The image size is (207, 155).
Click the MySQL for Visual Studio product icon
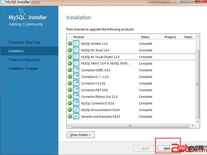(76, 57)
